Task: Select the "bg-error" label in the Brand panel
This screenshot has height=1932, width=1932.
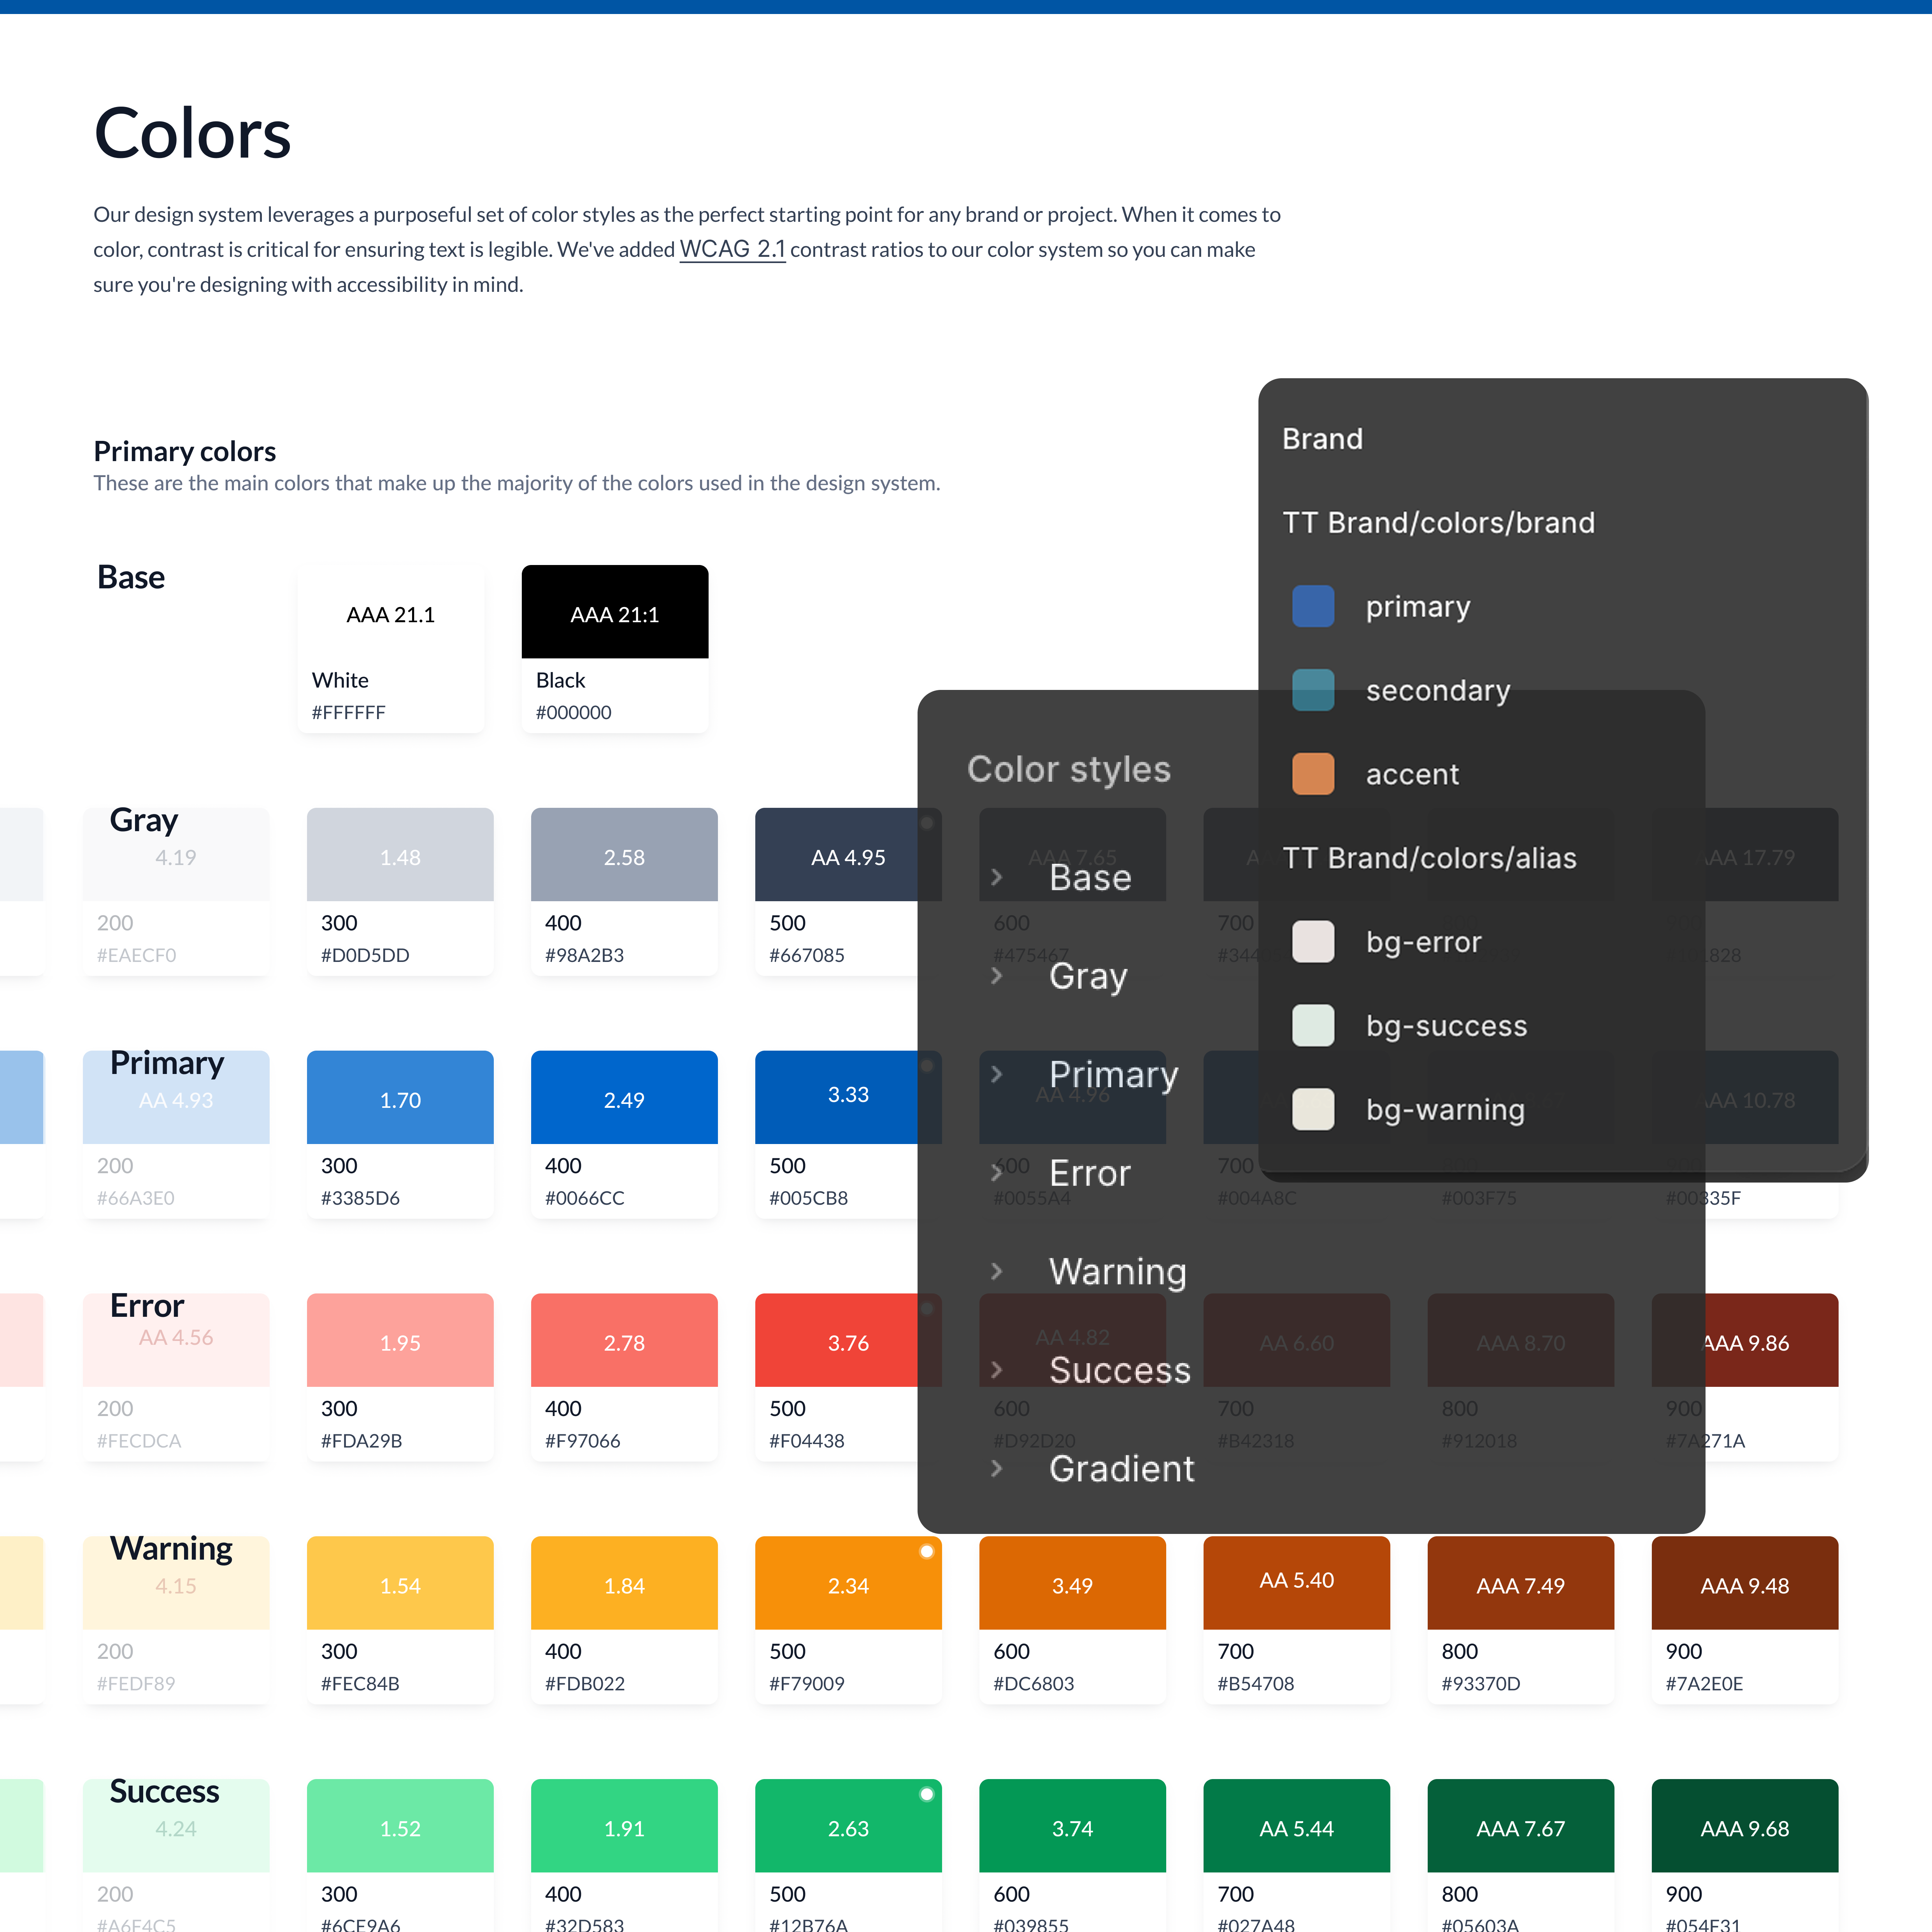Action: (x=1424, y=942)
